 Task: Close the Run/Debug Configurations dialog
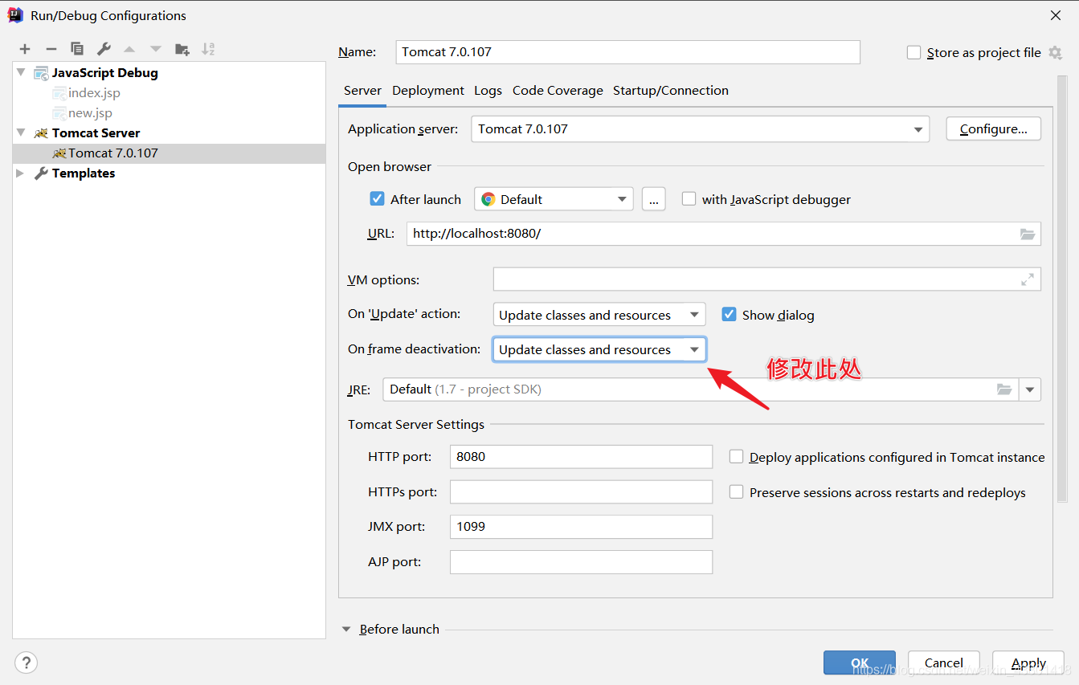[1056, 15]
